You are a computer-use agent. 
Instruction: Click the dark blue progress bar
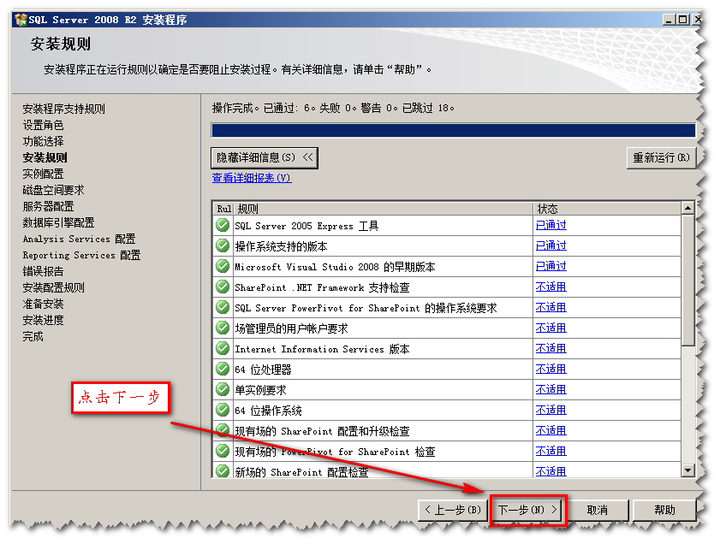(453, 130)
